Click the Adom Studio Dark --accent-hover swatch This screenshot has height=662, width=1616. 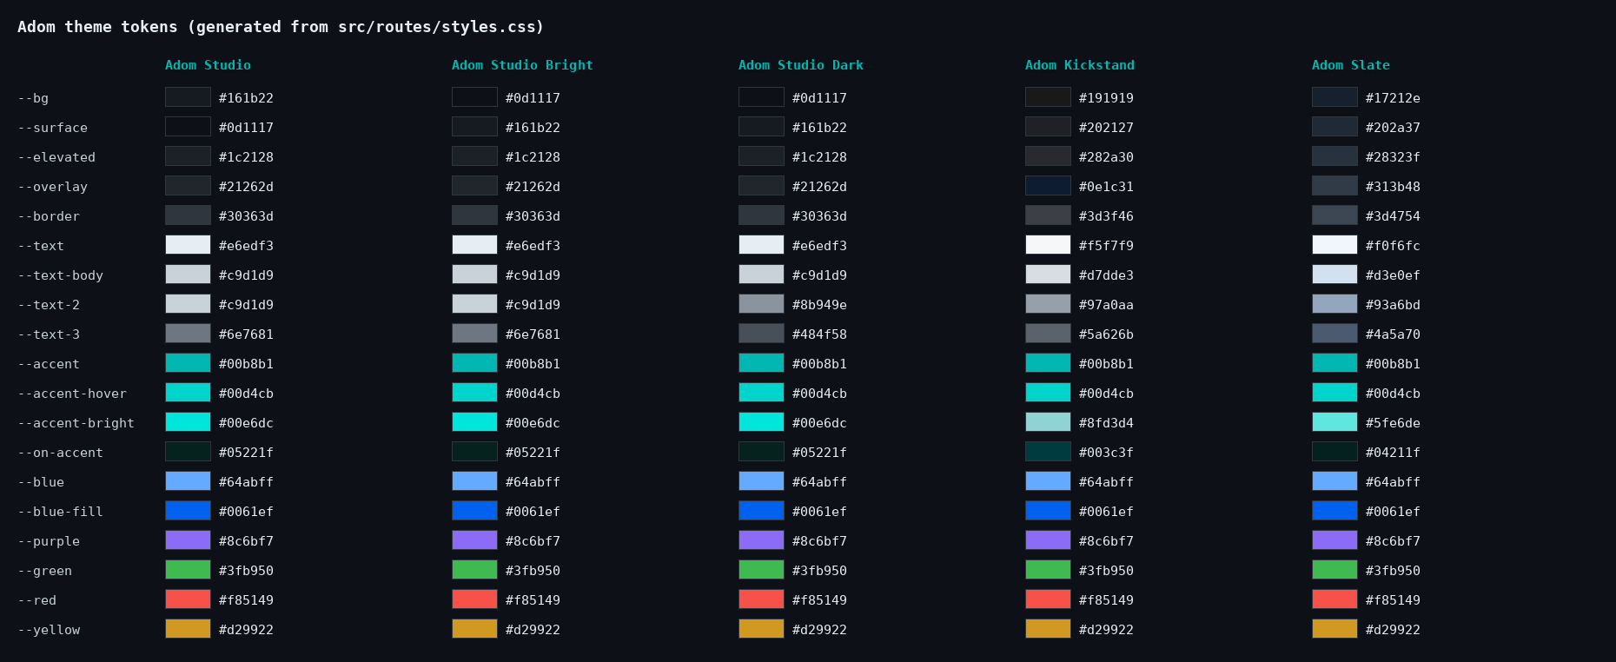761,393
